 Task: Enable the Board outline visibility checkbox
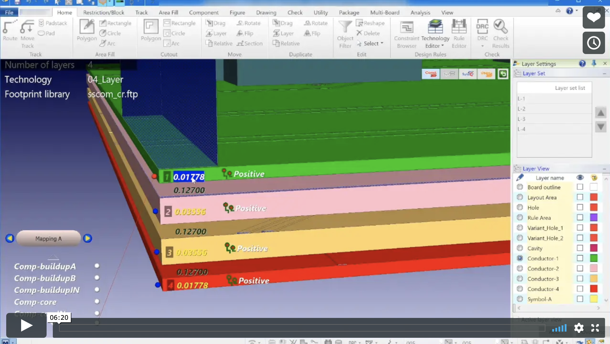tap(580, 187)
